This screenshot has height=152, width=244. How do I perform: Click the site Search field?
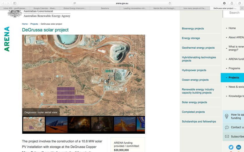[234, 14]
